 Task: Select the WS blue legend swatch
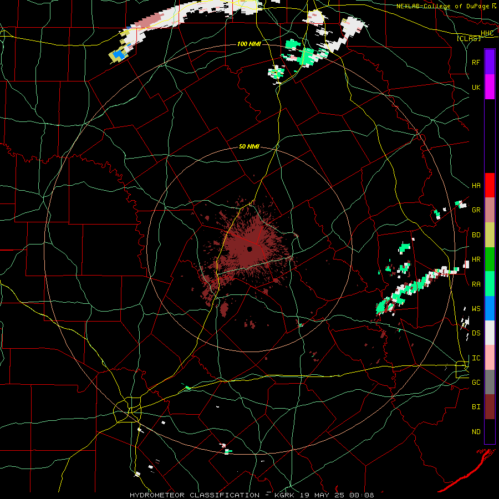[x=490, y=308]
